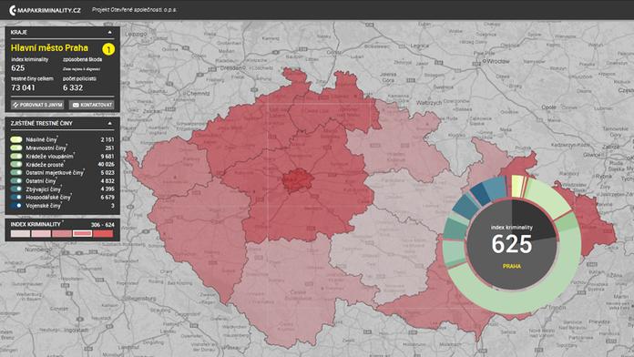The width and height of the screenshot is (634, 357).
Task: Click the compare icon in Porovnat s jiným
Action: coord(15,105)
